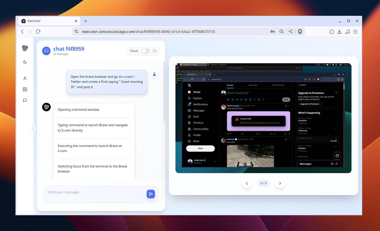This screenshot has height=231, width=380.
Task: Click the share icon in address bar
Action: coord(290,31)
